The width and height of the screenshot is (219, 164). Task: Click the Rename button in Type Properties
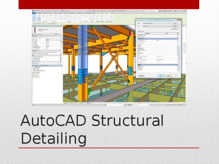tap(175, 29)
